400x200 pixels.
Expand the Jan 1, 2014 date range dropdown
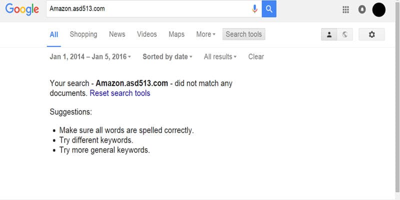coord(90,56)
